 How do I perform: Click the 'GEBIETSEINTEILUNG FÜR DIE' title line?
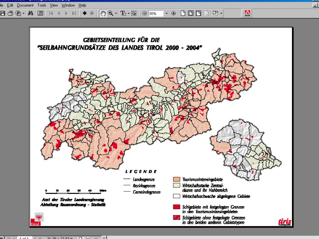[x=121, y=40]
